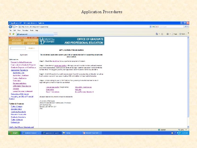The image size is (197, 148).
Task: Click the scrollbar down arrow
Action: tap(188, 127)
